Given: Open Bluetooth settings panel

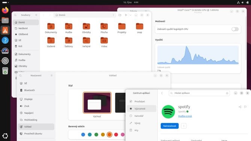Looking at the screenshot, I should click(x=36, y=90).
